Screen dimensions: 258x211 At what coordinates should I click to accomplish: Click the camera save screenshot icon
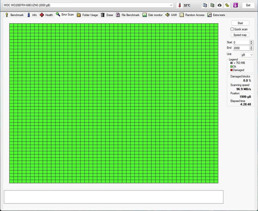pos(220,5)
